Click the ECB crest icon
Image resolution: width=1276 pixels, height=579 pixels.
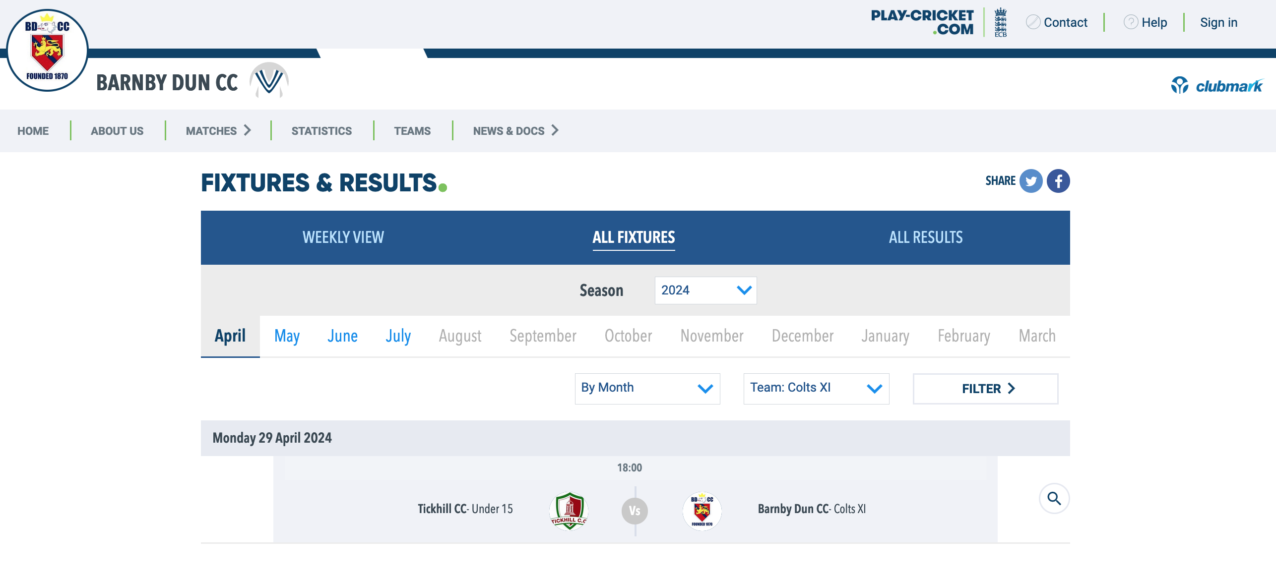click(1001, 22)
